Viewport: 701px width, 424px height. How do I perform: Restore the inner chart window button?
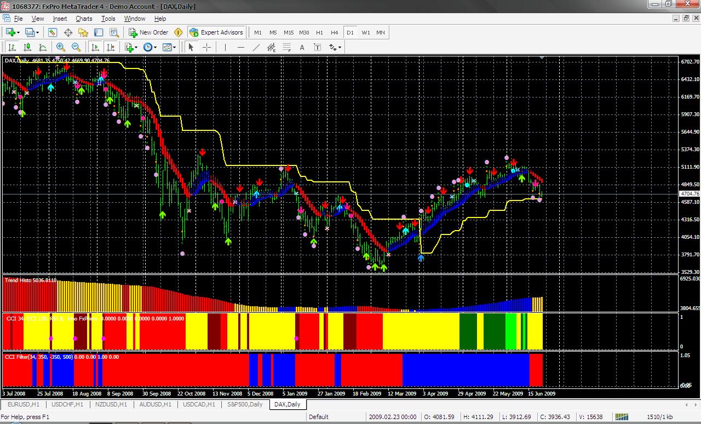685,18
